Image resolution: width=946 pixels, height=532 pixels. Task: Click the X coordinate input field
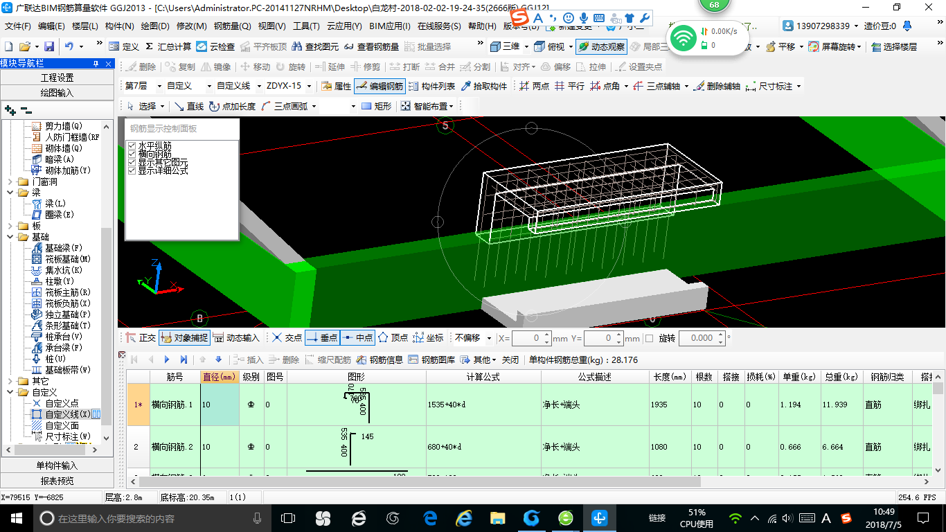coord(531,338)
